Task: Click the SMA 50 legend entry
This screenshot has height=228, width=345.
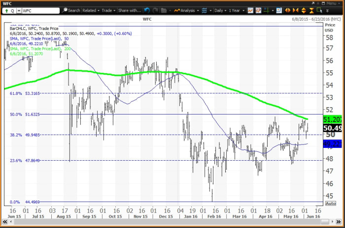Action: coord(39,39)
